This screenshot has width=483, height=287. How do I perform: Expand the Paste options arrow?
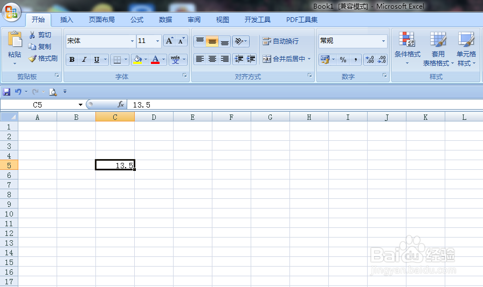click(x=15, y=63)
